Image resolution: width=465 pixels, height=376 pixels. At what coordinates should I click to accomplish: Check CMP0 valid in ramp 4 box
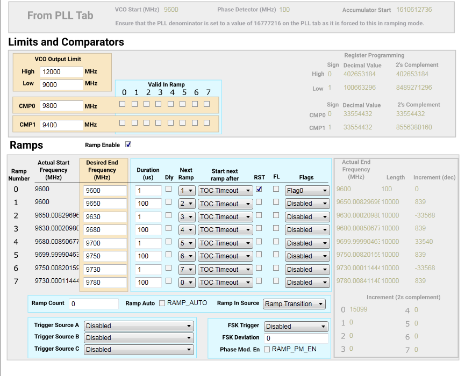click(x=170, y=104)
